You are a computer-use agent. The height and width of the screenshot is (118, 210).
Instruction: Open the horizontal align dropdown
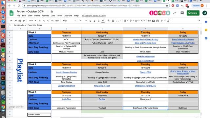click(x=126, y=21)
